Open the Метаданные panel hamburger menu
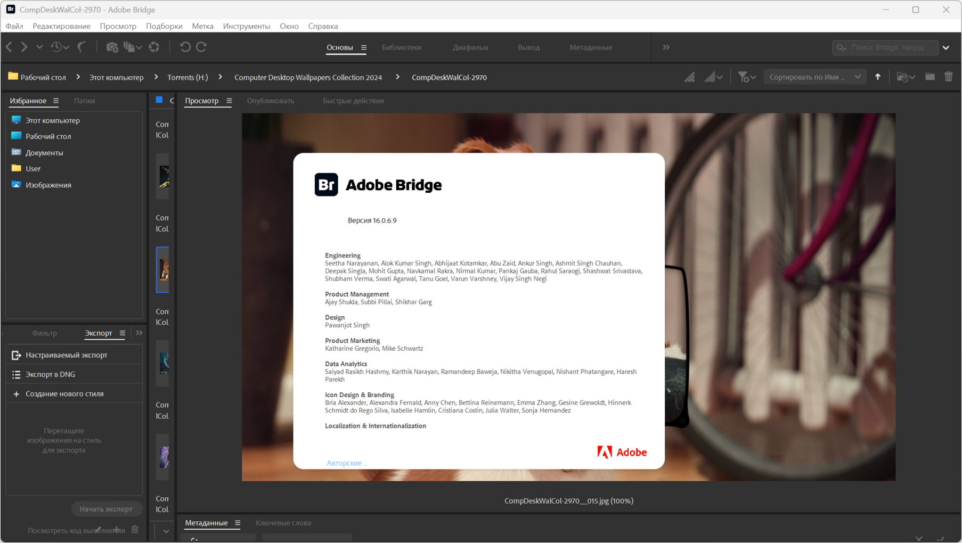This screenshot has width=962, height=543. pyautogui.click(x=238, y=523)
